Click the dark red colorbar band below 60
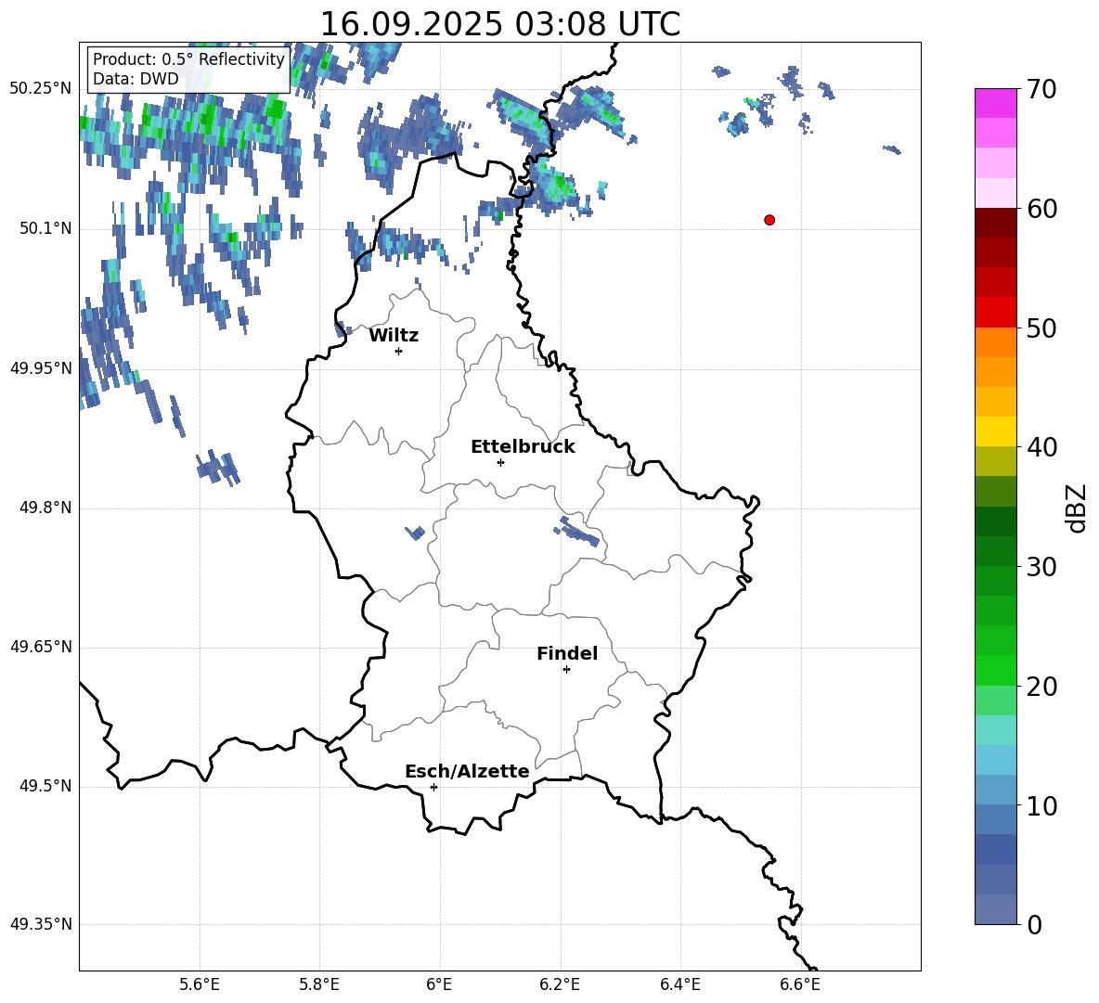 996,223
